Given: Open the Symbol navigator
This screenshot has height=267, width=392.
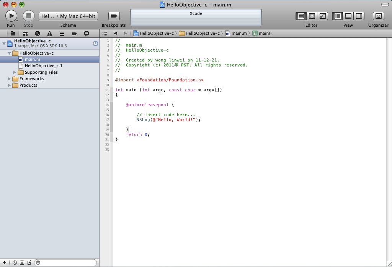Looking at the screenshot, I should pos(25,34).
